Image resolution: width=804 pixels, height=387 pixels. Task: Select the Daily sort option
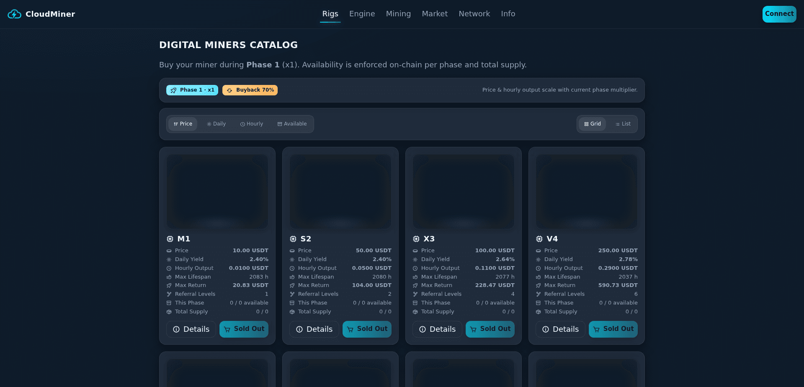tap(216, 124)
